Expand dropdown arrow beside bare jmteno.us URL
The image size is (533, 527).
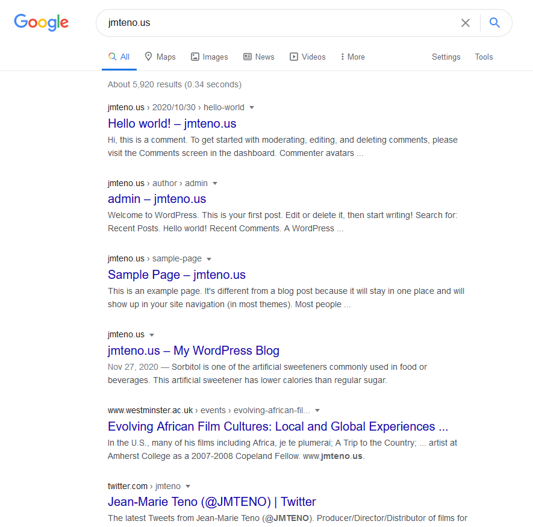click(x=152, y=335)
